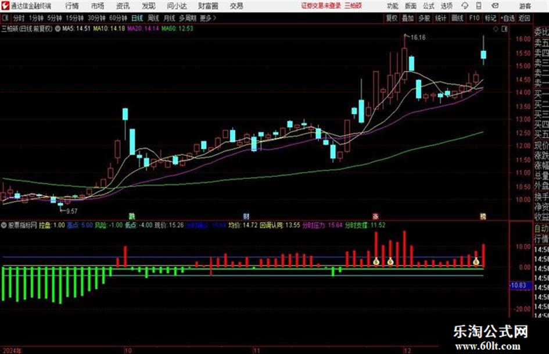Screen dimensions: 549x354
Task: Click the 叠加 overlay toolbar button
Action: [408, 18]
